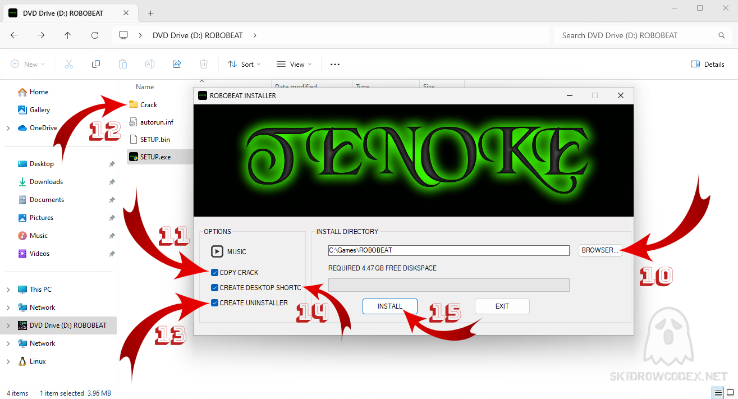The height and width of the screenshot is (399, 738).
Task: Click the Refresh icon in the navigation bar
Action: click(x=95, y=35)
